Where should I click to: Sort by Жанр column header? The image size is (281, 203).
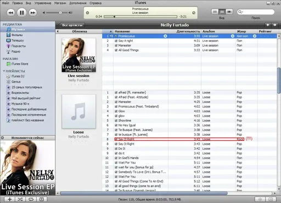tap(246, 31)
